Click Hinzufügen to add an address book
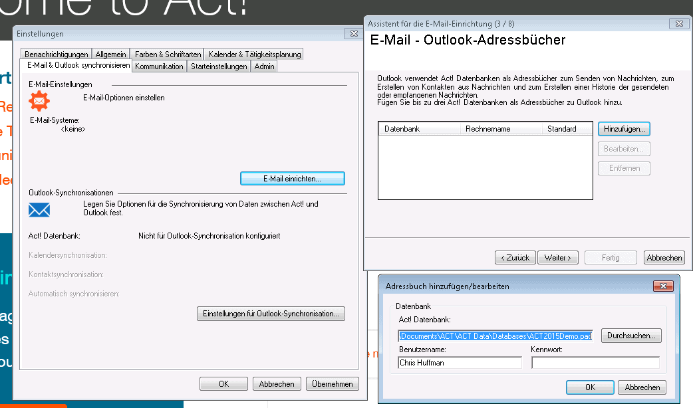The image size is (693, 408). 624,128
